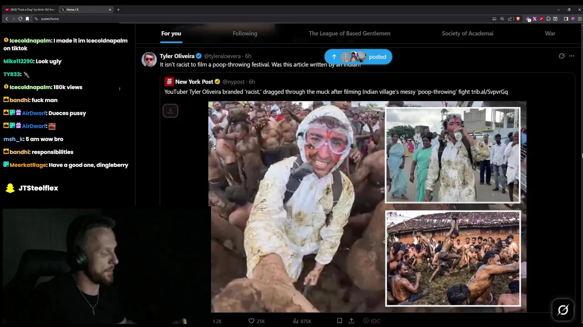Open the post's three-dot more menu

pos(572,56)
